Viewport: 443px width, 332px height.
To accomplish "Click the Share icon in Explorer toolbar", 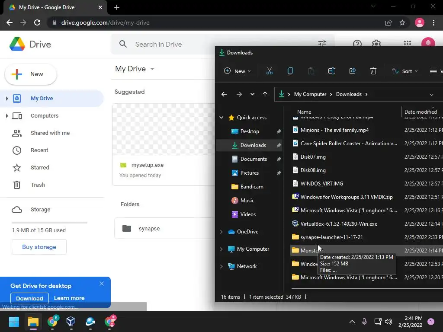I will [x=352, y=71].
